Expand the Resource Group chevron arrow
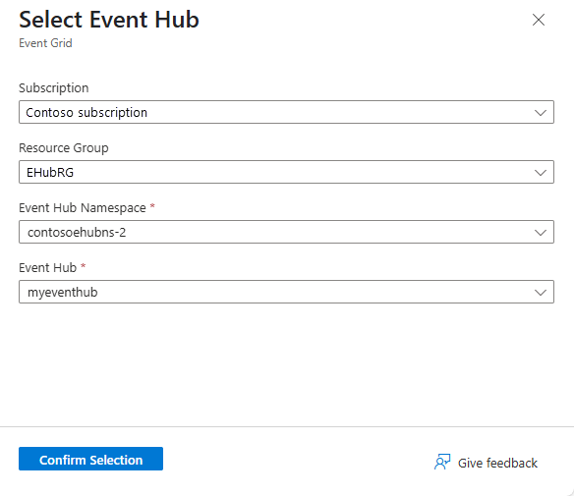Screen dimensions: 574x496 [x=541, y=172]
